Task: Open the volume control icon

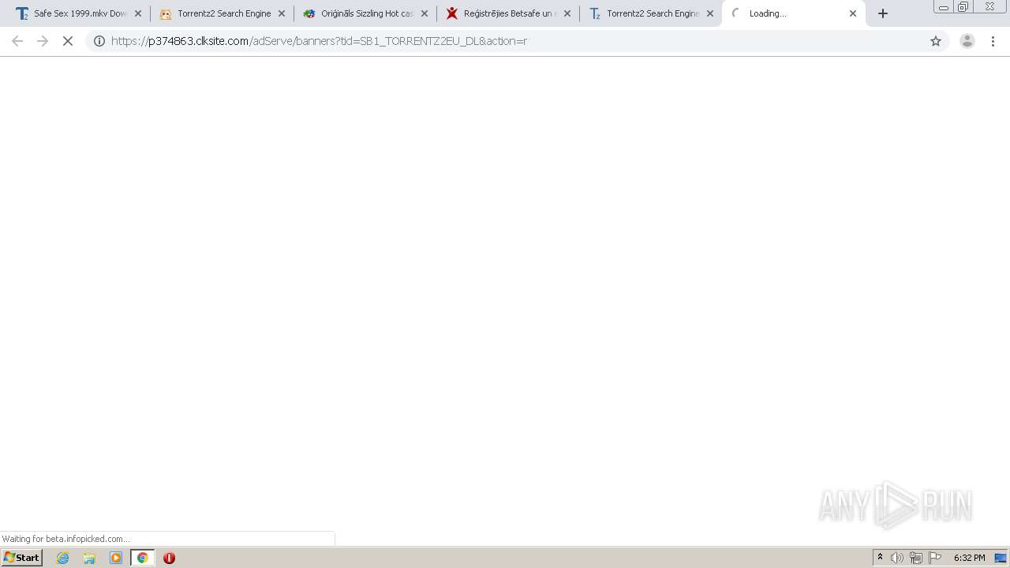Action: point(897,558)
